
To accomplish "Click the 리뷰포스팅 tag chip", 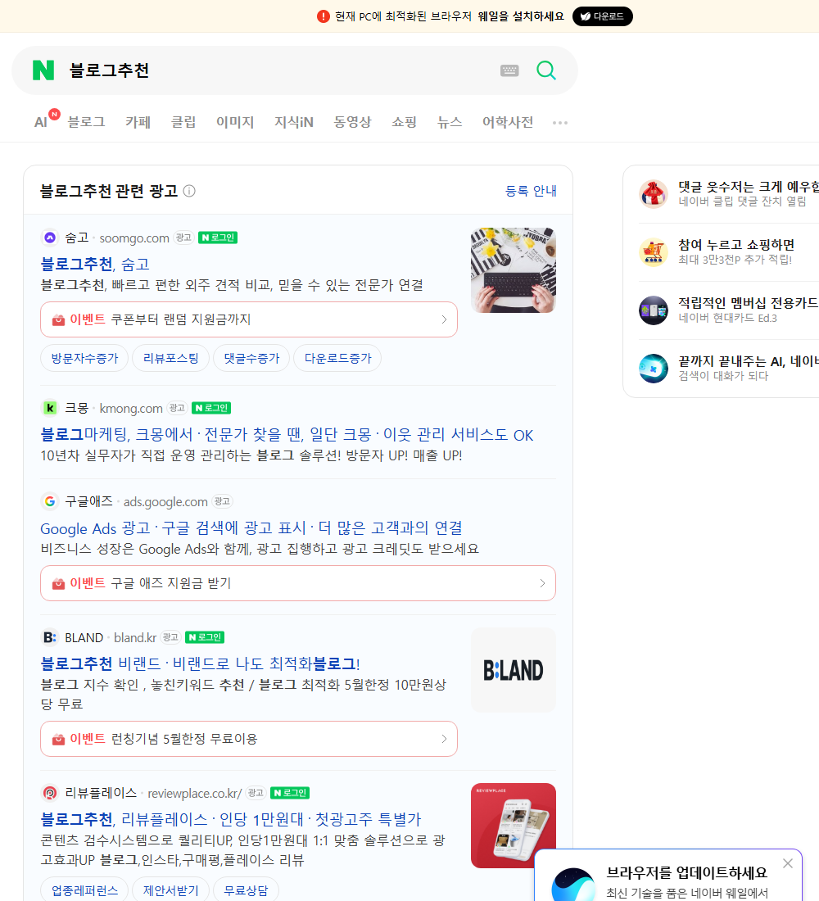I will (170, 359).
